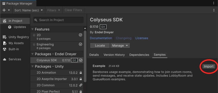218x93 pixels.
Task: Open the Changelog link
Action: click(x=124, y=38)
